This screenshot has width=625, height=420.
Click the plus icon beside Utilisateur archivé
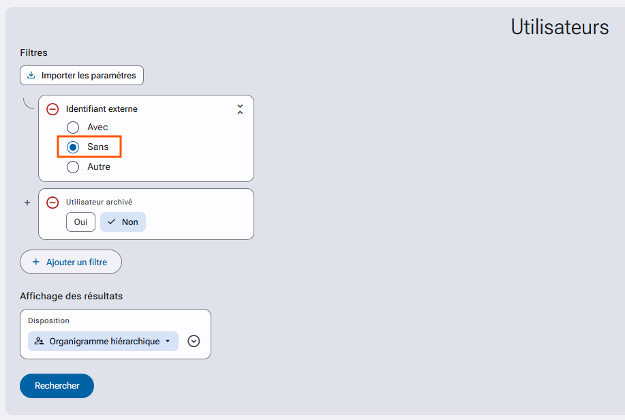tap(27, 202)
